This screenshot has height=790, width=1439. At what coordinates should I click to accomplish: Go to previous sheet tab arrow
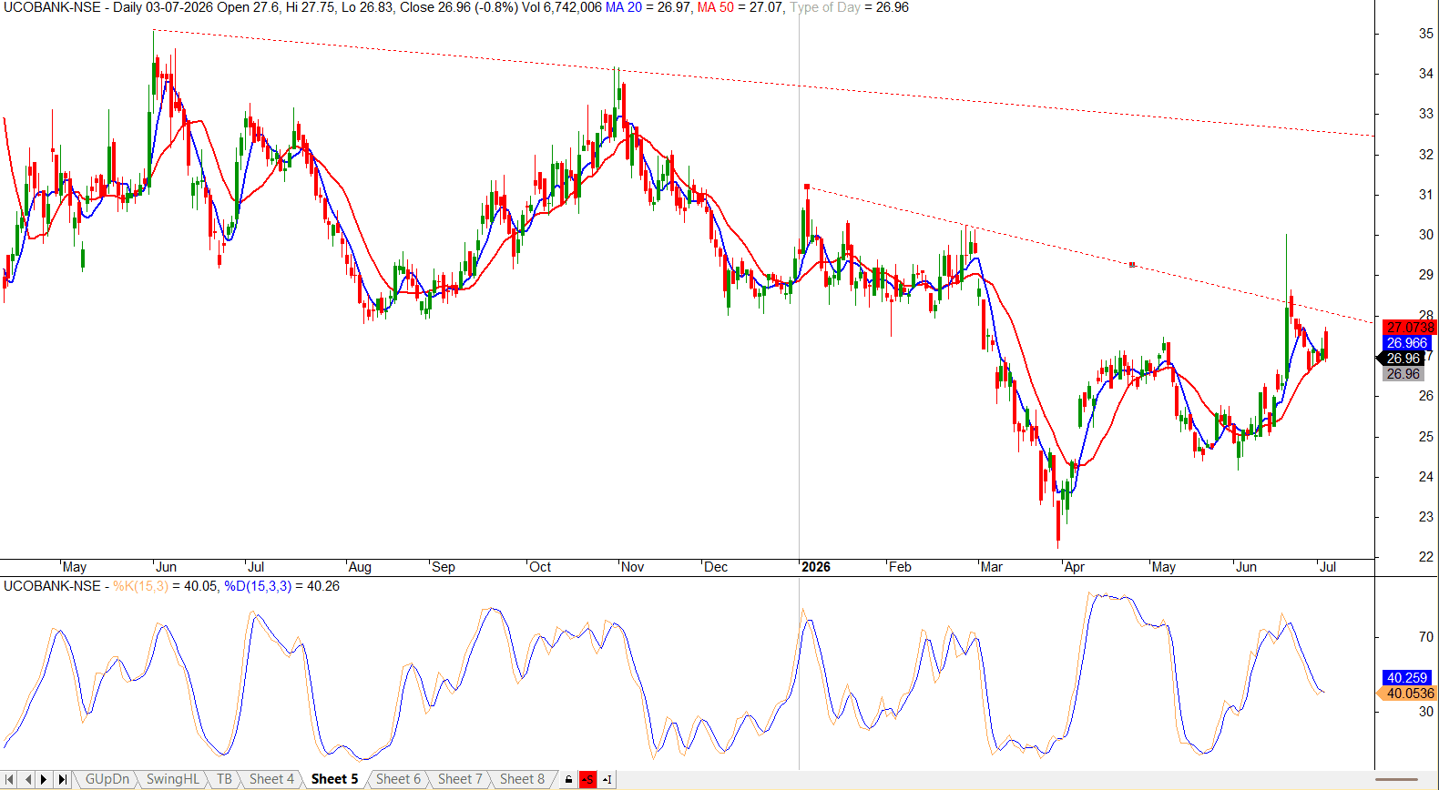(27, 779)
